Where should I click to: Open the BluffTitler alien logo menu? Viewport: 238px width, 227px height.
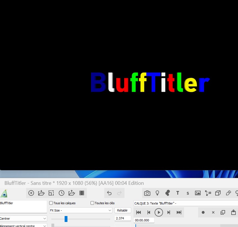tap(4, 193)
